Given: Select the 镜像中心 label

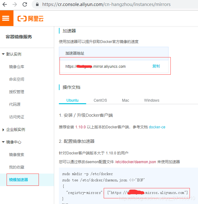Looking at the screenshot, I should click(14, 142).
